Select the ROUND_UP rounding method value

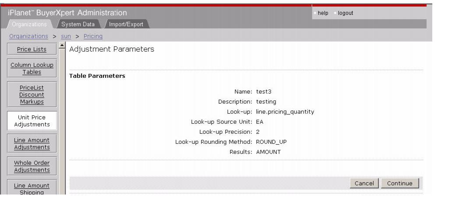(271, 142)
